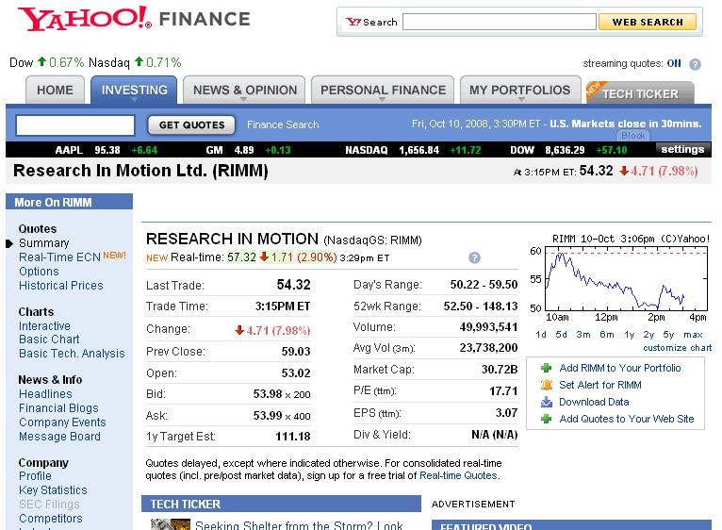
Task: Open the Headlines link
Action: pos(45,394)
